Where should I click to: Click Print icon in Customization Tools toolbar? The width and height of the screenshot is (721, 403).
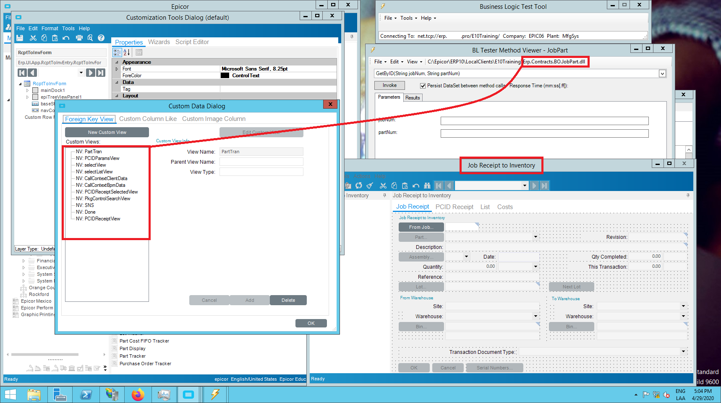tap(79, 38)
